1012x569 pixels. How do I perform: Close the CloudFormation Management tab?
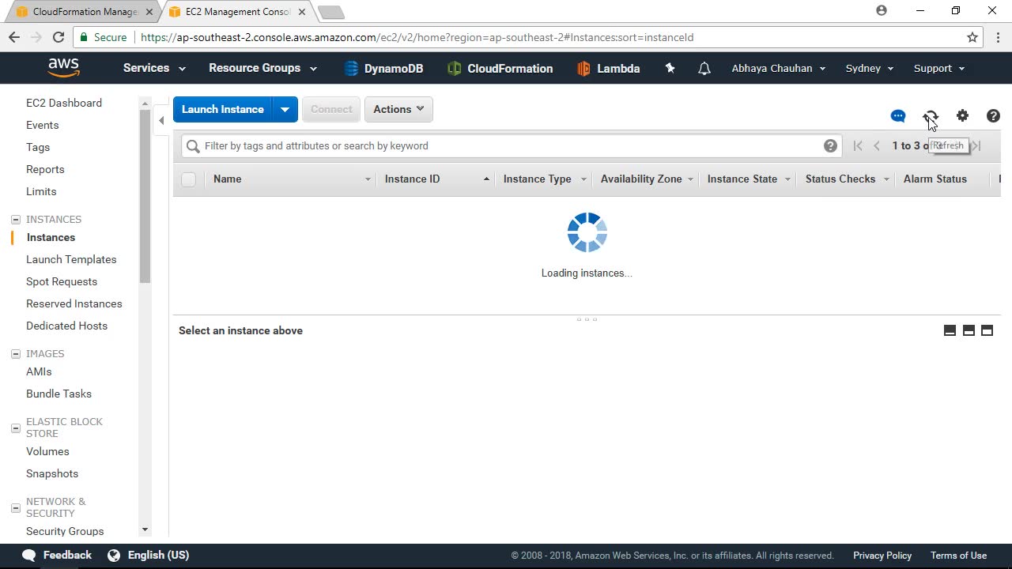(149, 12)
